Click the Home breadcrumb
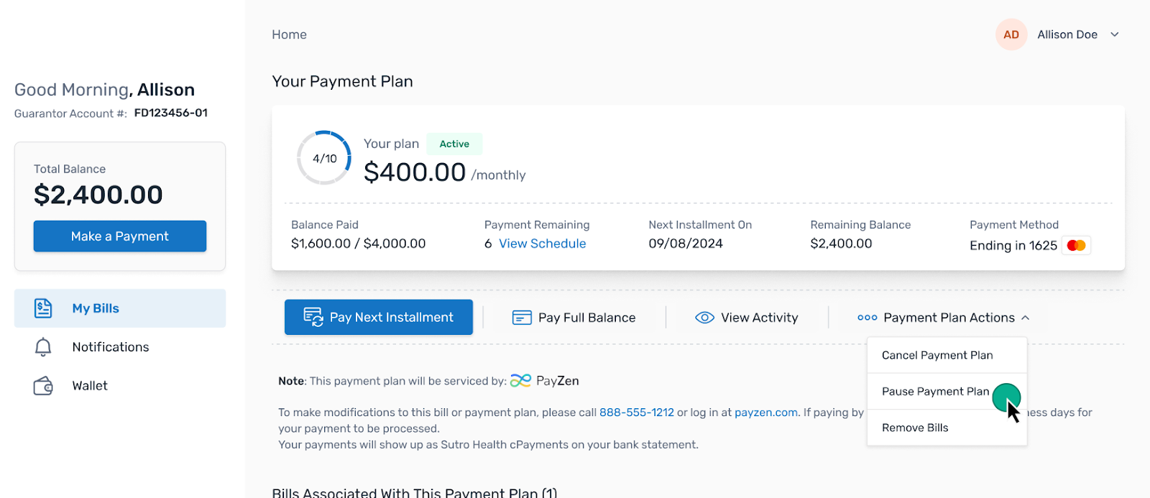Image resolution: width=1150 pixels, height=498 pixels. click(289, 34)
